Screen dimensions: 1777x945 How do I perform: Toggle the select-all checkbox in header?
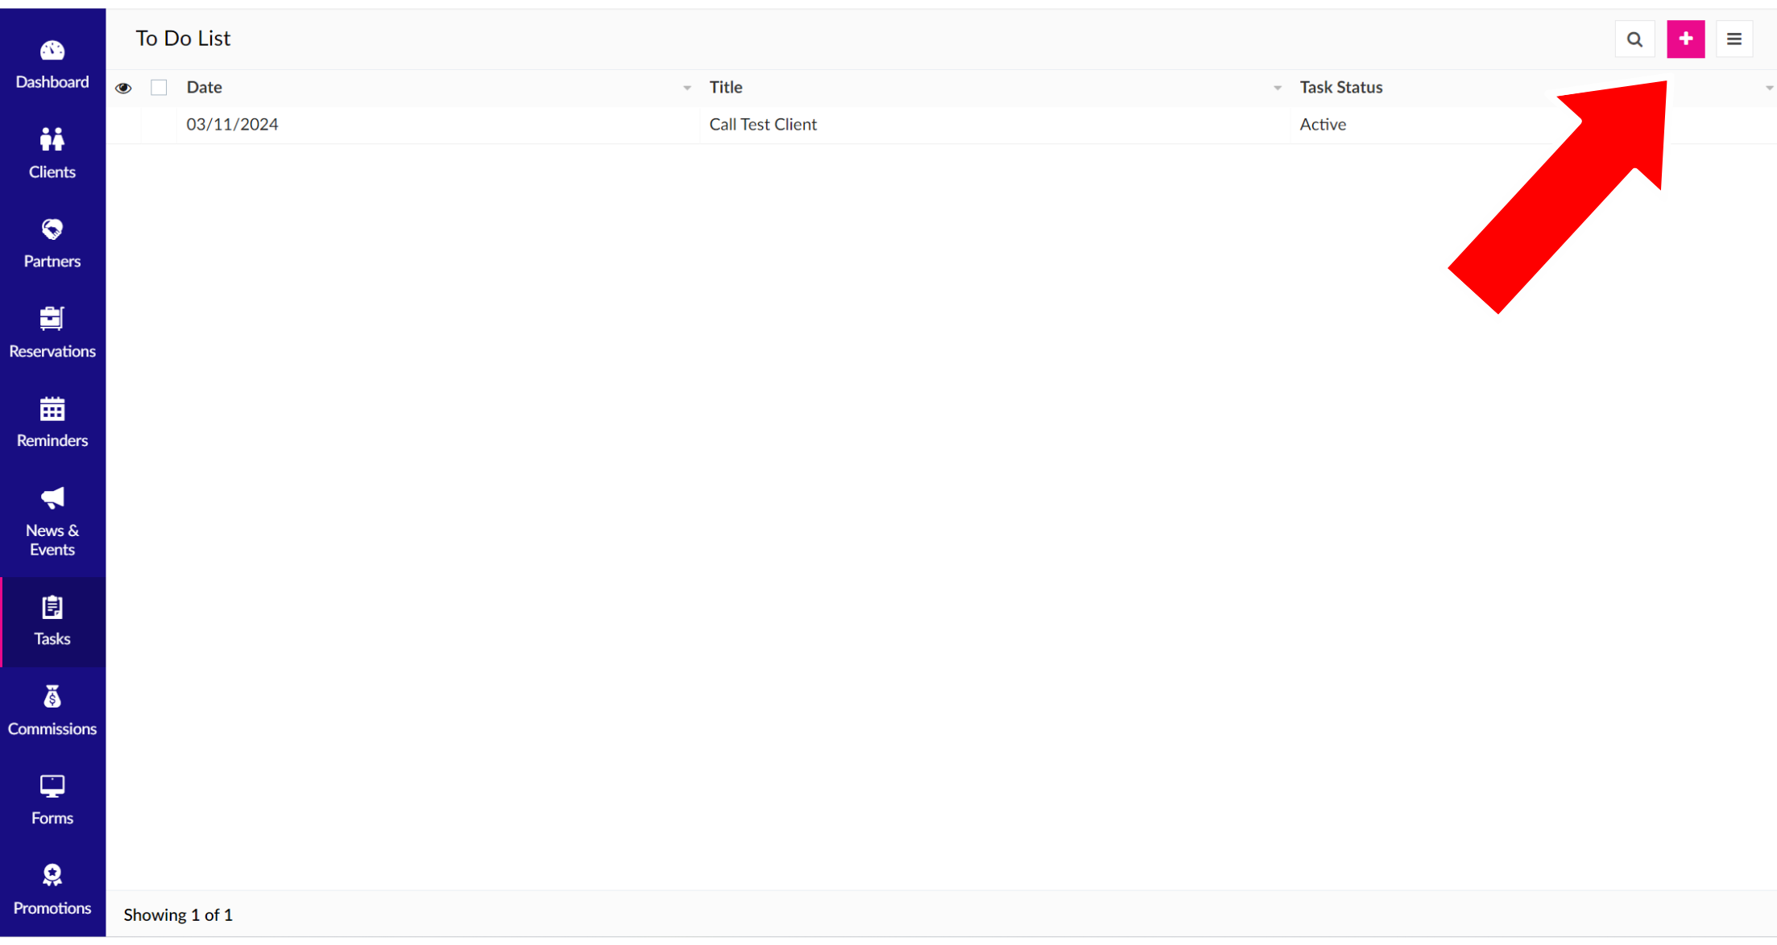159,88
